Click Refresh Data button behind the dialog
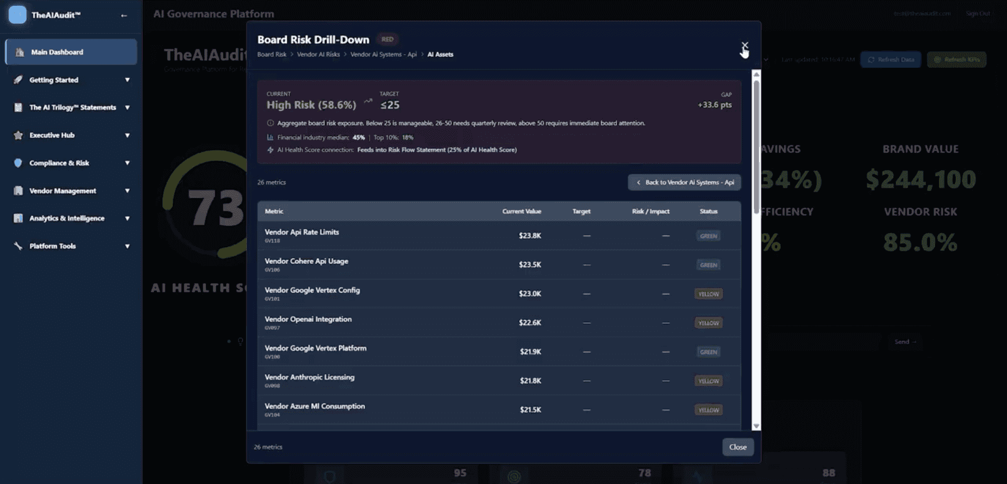1007x484 pixels. point(890,59)
